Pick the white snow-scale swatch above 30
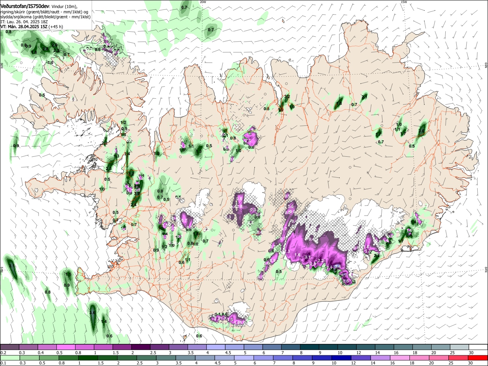The width and height of the screenshot is (488, 366). point(478,347)
